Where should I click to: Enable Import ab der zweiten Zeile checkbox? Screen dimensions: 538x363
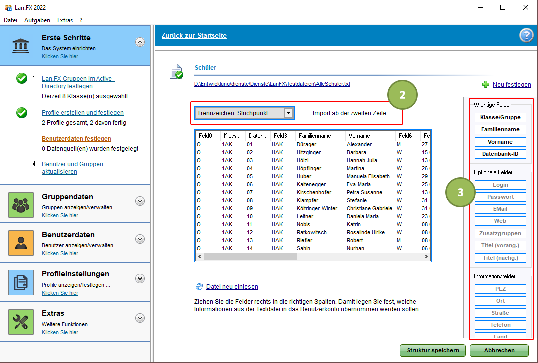click(308, 113)
